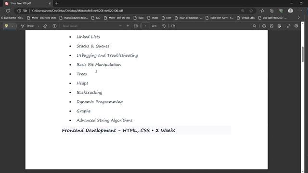Viewport: 308px width, 173px height.
Task: Enter full screen mode
Action: pos(289,26)
